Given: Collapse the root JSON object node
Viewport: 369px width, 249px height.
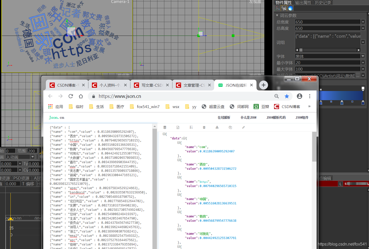Looking at the screenshot, I should (x=164, y=134).
